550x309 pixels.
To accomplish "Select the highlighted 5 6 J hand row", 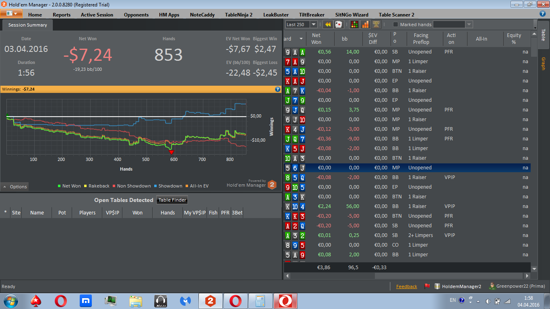I will (x=407, y=168).
